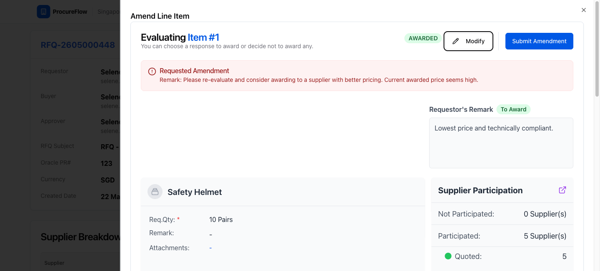Screen dimensions: 600x271
Task: Click the ProcureFlow logo icon
Action: (43, 12)
